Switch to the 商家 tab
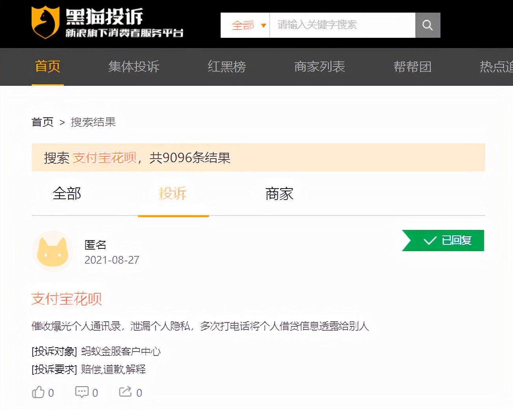 coord(279,194)
